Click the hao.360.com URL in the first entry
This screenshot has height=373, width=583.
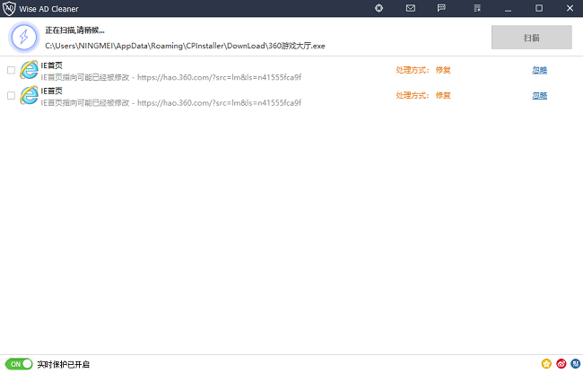click(220, 77)
